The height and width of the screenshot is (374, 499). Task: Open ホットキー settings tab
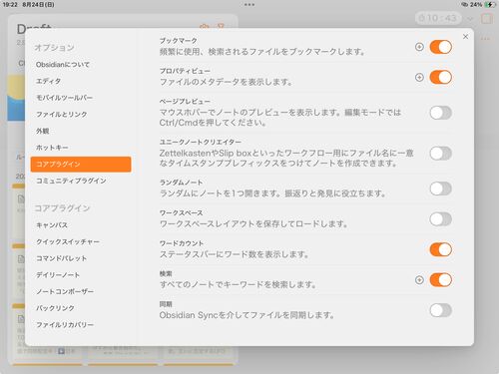[x=81, y=148]
